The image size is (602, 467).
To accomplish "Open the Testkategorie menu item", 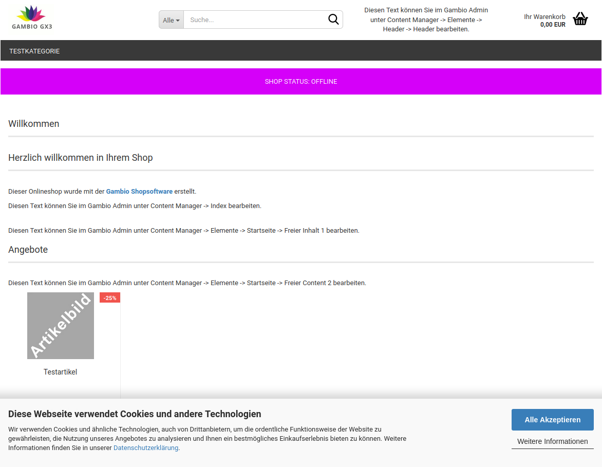I will coord(34,51).
